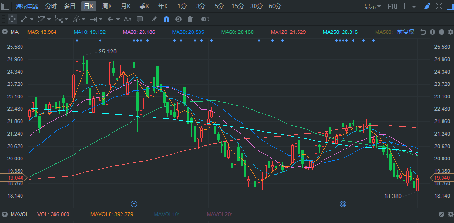Toggle the MA5 line label
The height and width of the screenshot is (223, 454).
(x=42, y=32)
